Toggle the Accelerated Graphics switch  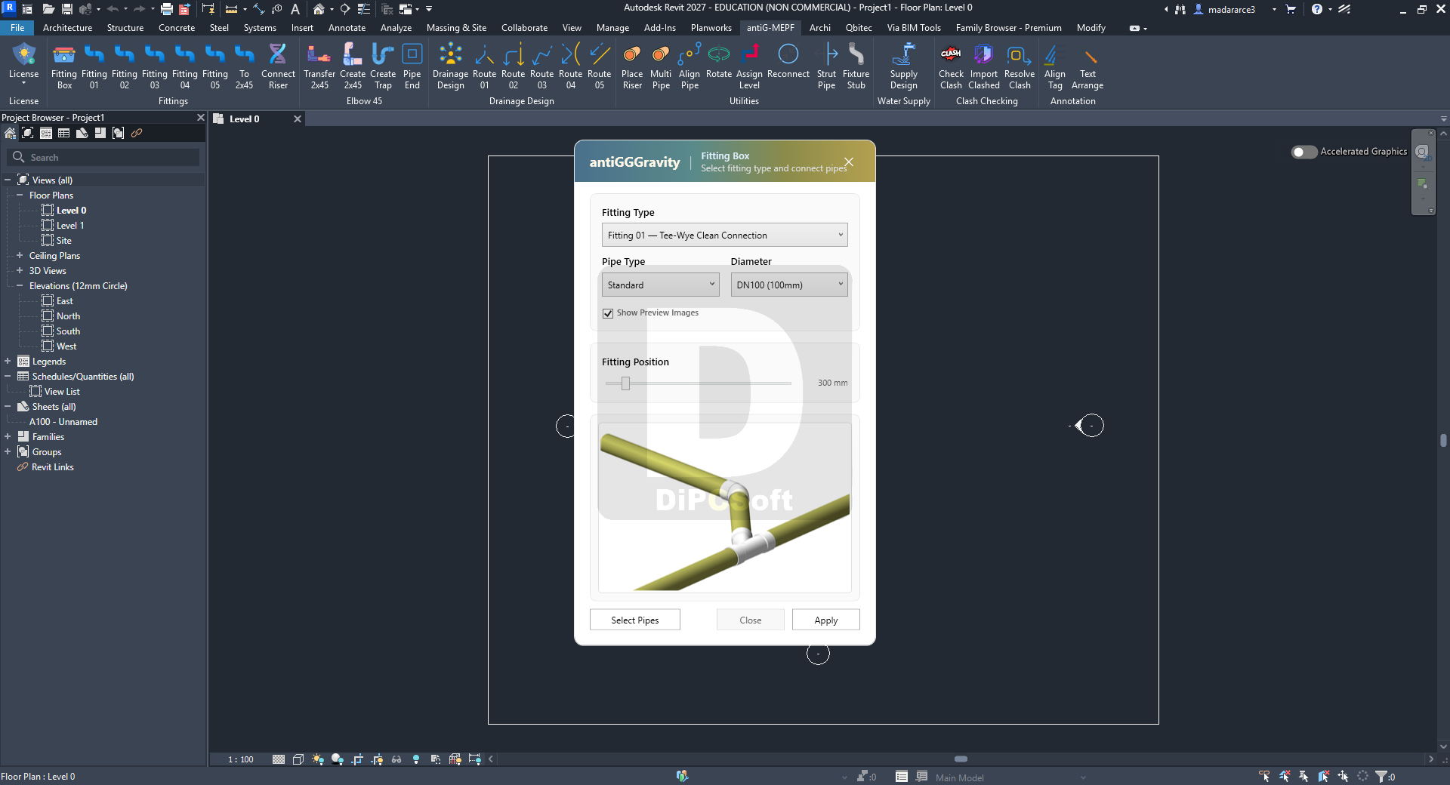click(x=1303, y=152)
